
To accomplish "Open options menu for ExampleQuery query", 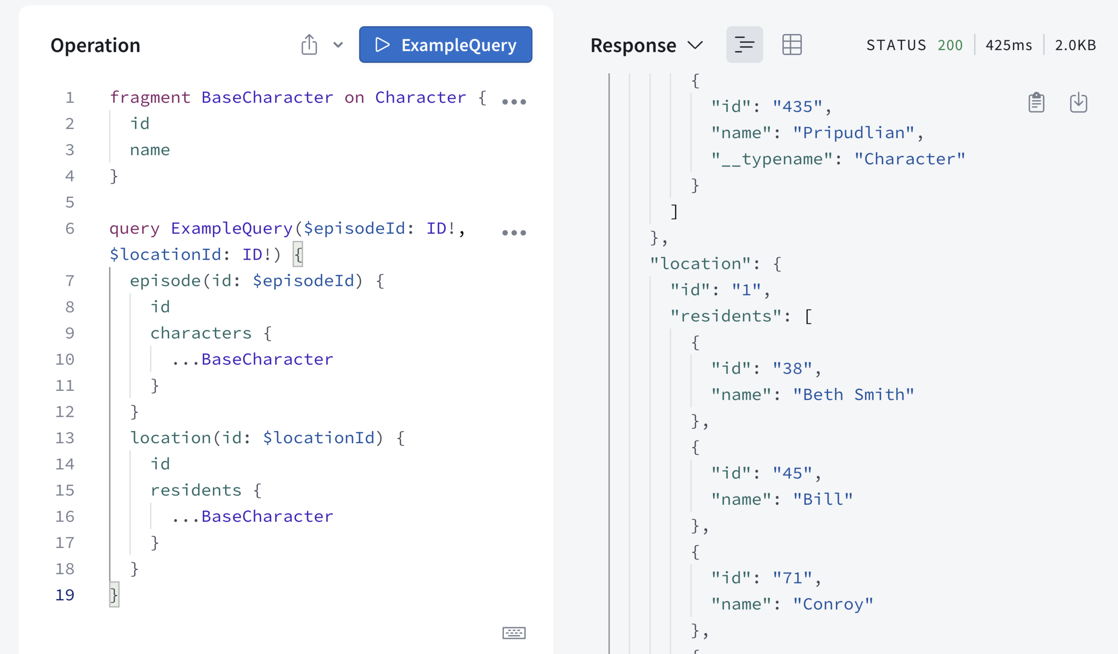I will pyautogui.click(x=514, y=233).
